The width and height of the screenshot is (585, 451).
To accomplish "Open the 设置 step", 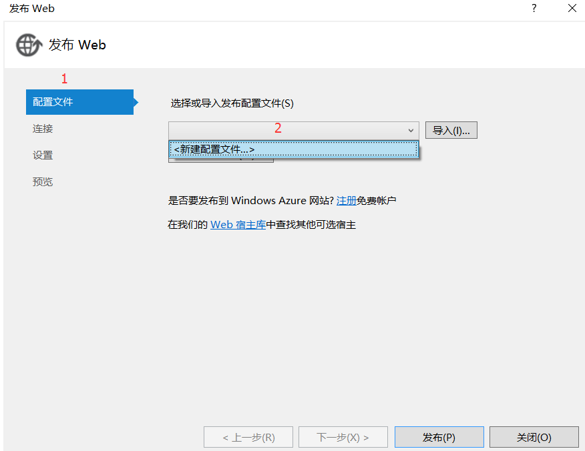I will (x=42, y=155).
